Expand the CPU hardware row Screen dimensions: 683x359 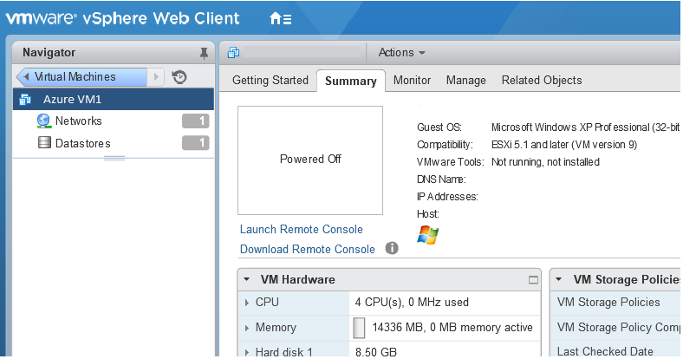(247, 303)
